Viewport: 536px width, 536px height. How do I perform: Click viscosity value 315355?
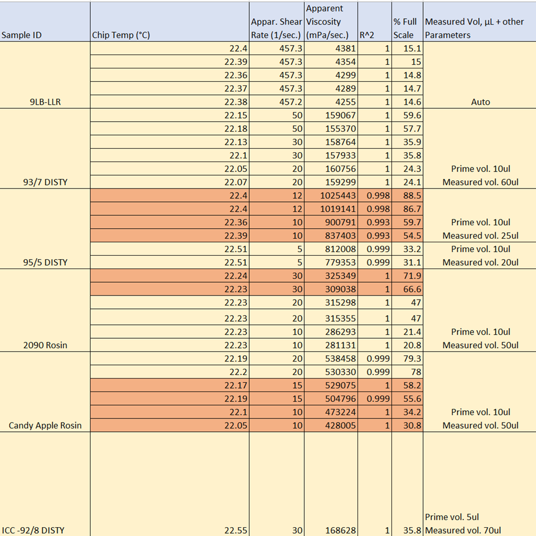331,318
